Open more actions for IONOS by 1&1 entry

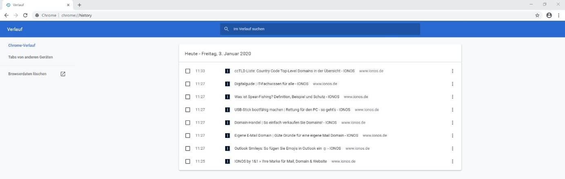point(452,161)
